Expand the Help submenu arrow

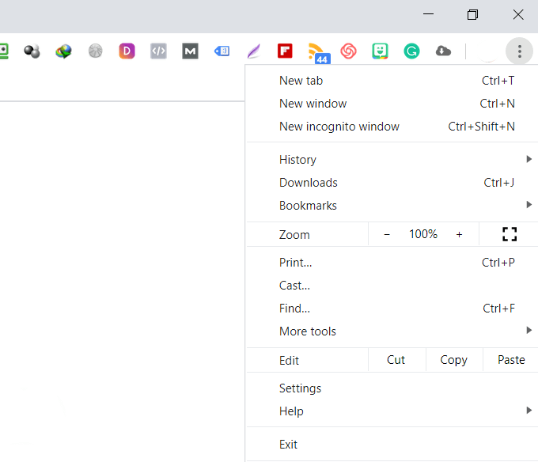tap(529, 411)
